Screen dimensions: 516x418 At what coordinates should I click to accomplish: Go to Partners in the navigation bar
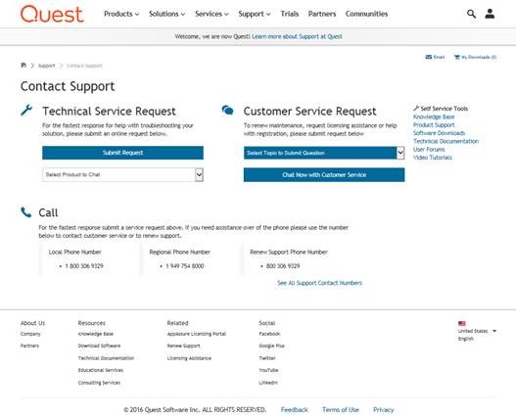(322, 14)
